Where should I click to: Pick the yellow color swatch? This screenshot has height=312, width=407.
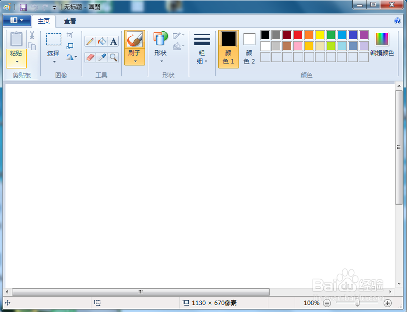(x=320, y=35)
